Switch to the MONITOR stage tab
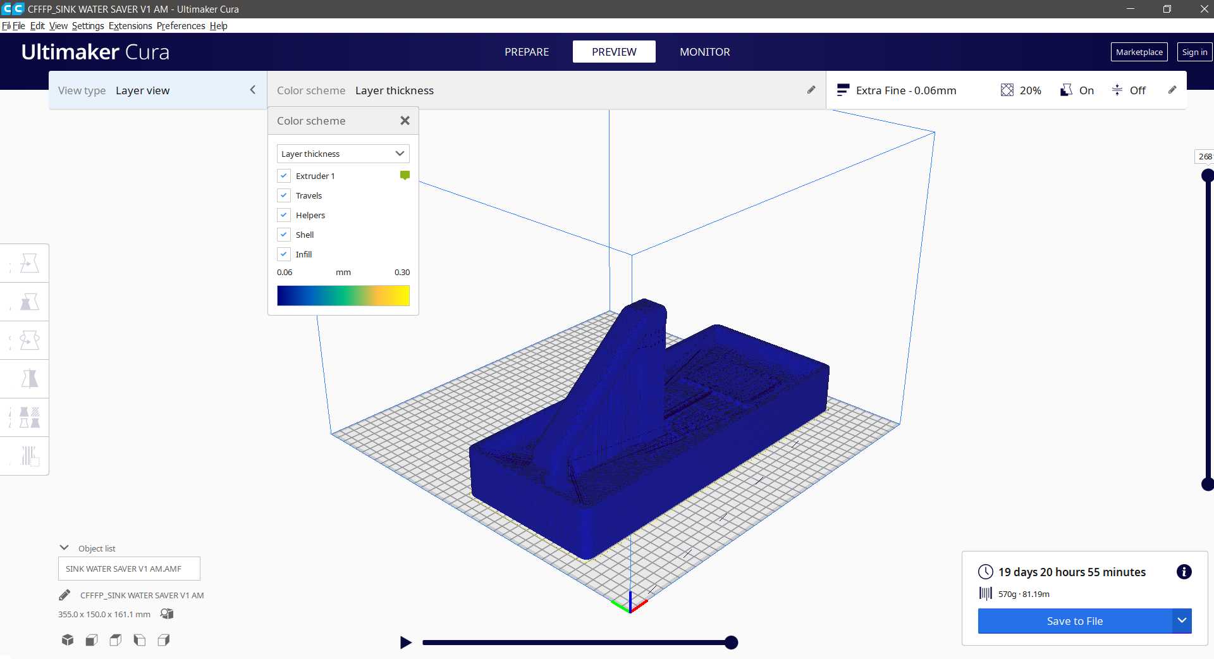The height and width of the screenshot is (659, 1214). point(705,52)
